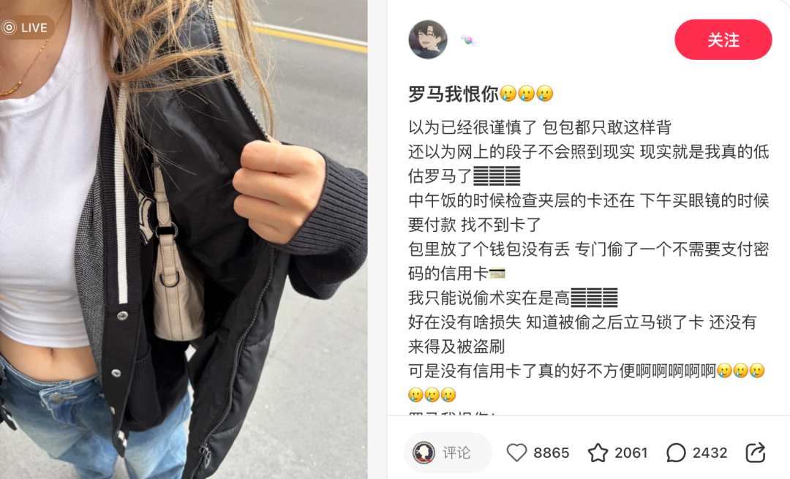Click the star favorite icon
The width and height of the screenshot is (790, 479).
[x=598, y=453]
